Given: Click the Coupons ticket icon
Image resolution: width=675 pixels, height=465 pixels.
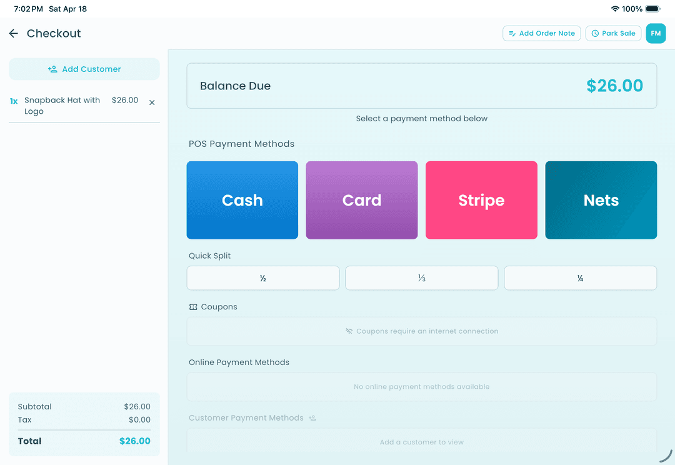Looking at the screenshot, I should click(x=193, y=307).
